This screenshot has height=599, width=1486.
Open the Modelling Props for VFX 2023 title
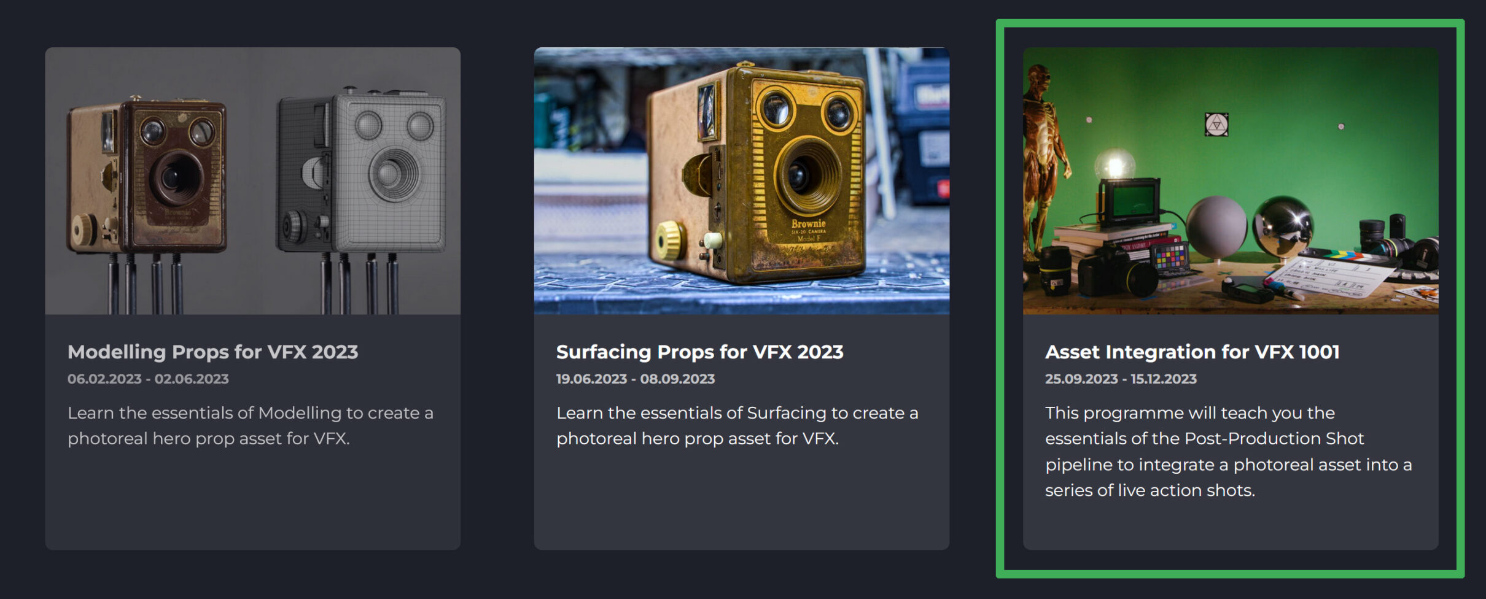tap(212, 352)
